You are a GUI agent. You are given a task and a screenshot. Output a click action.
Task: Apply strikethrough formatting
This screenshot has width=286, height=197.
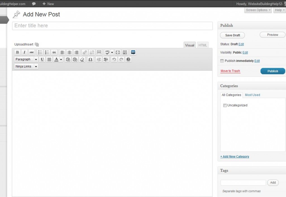32,52
